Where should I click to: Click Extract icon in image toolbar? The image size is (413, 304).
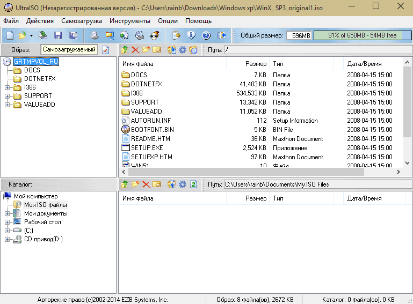[x=172, y=50]
